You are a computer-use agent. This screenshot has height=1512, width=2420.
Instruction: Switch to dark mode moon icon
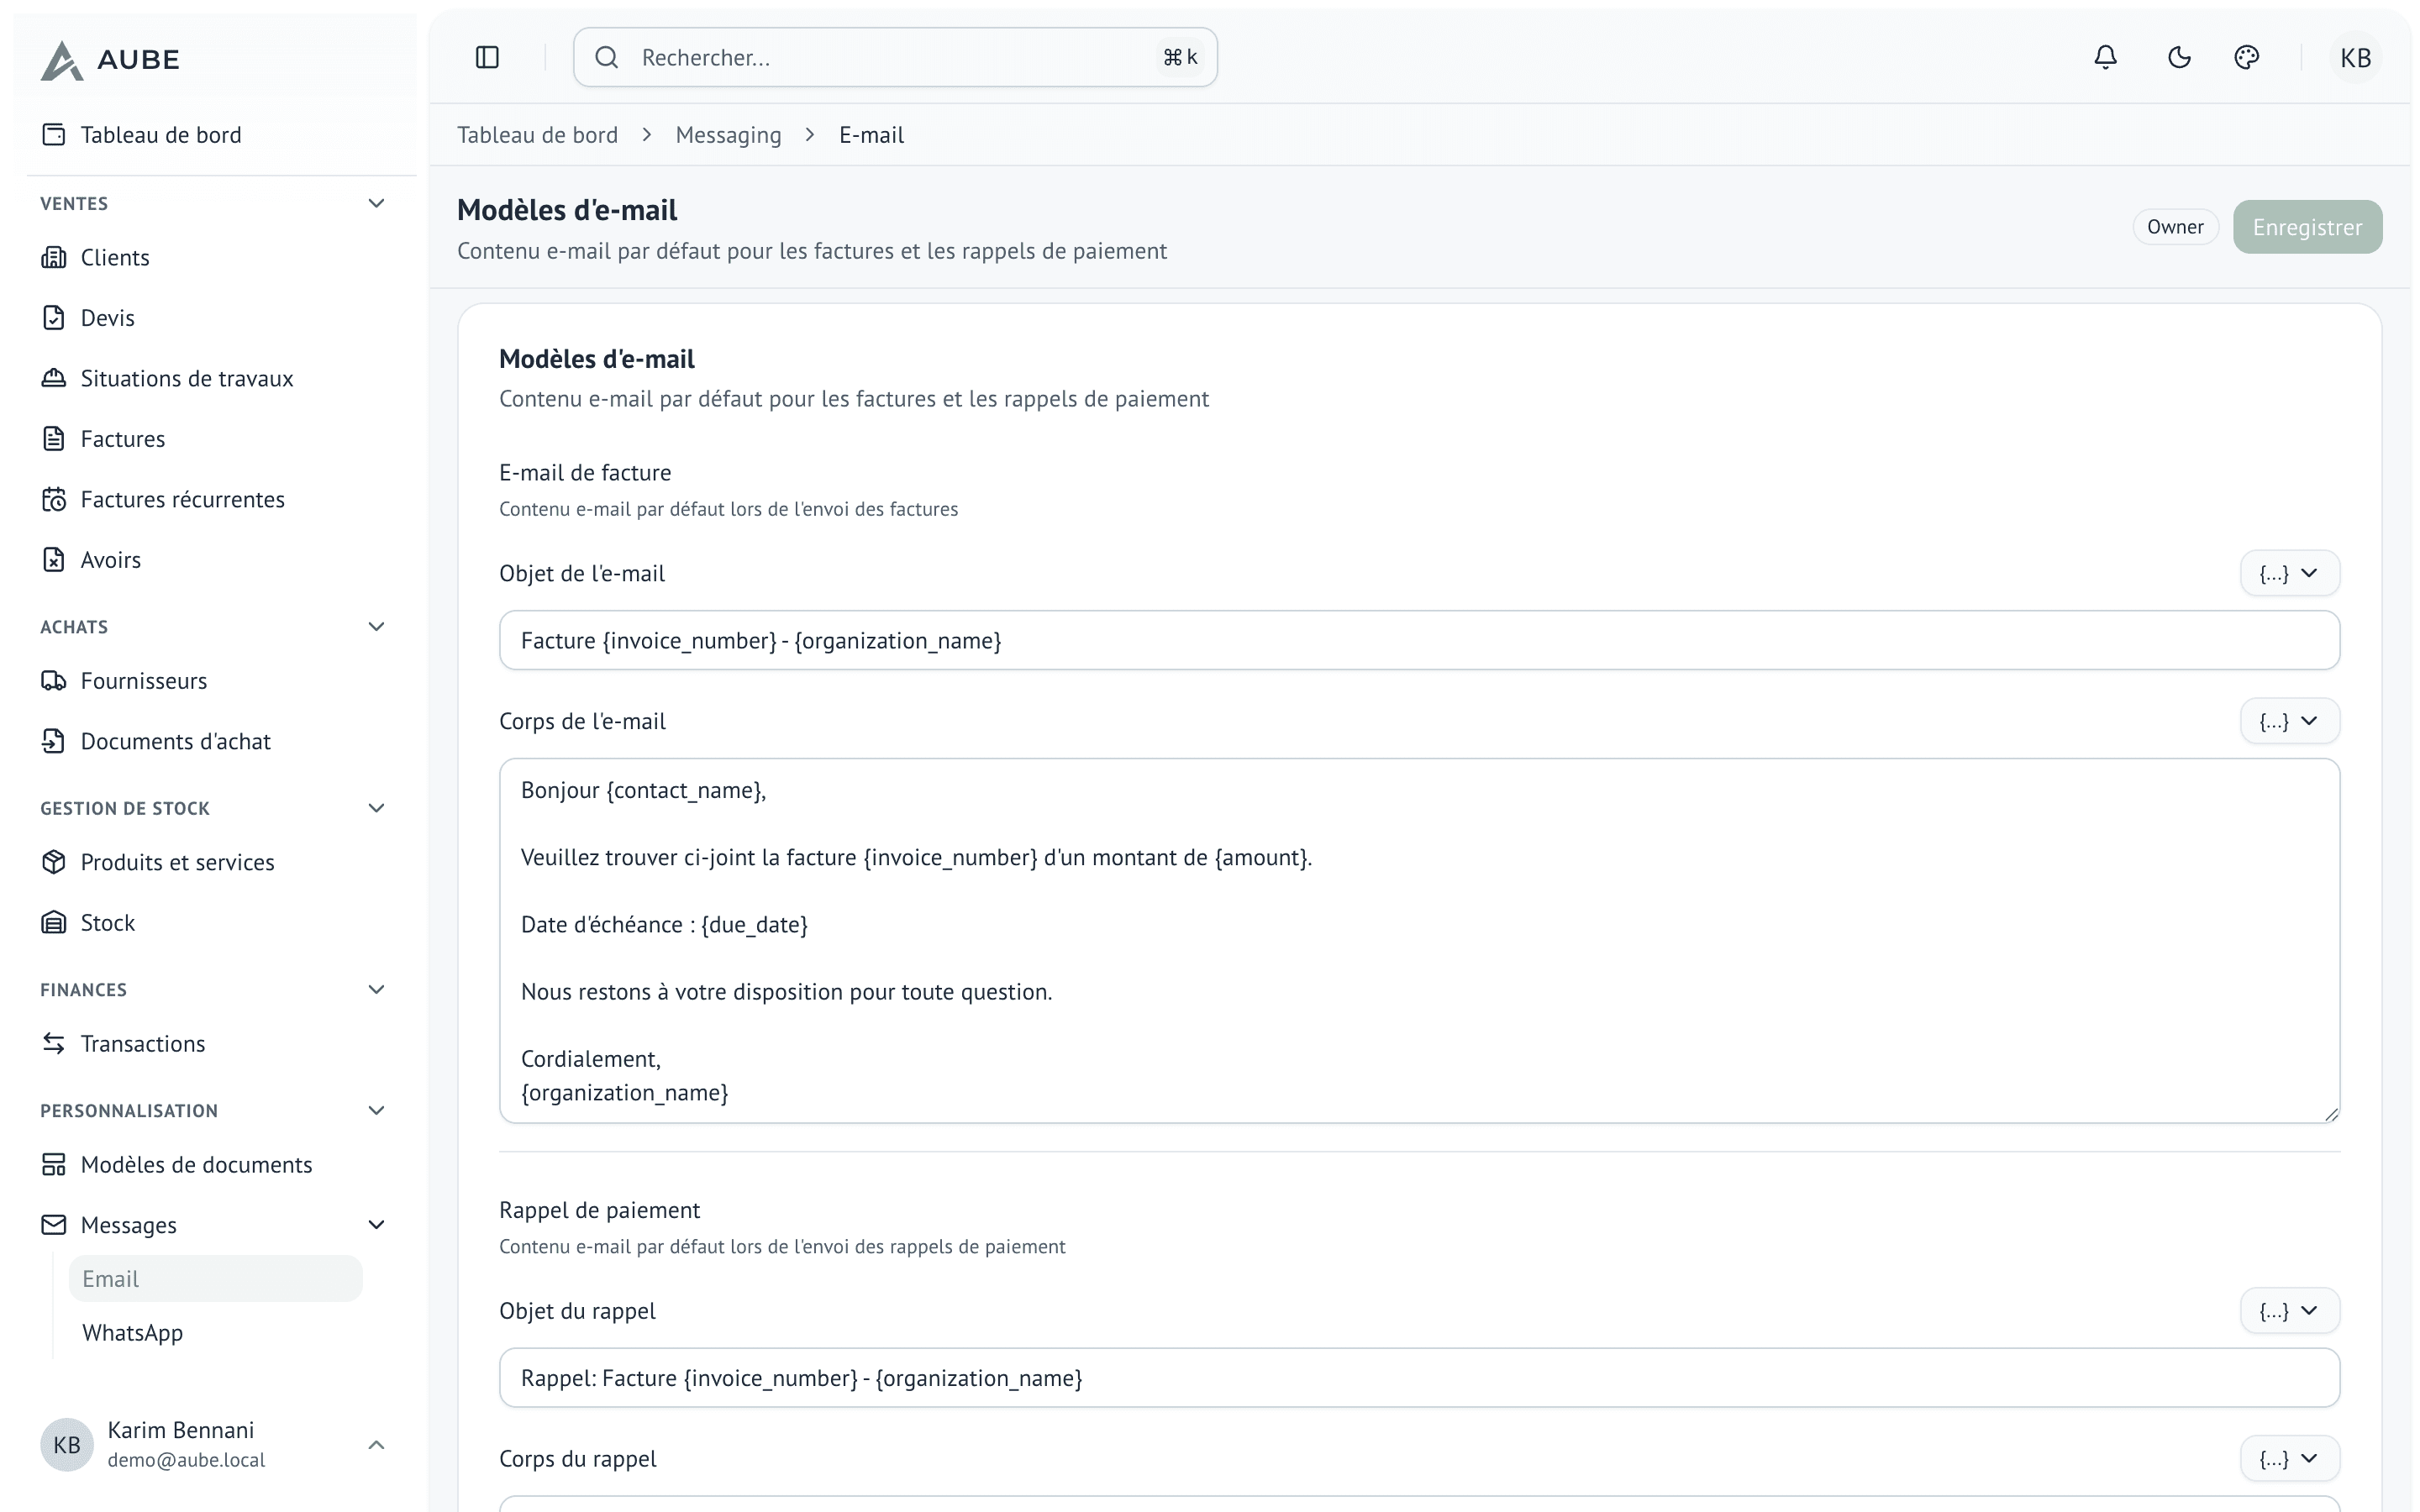pyautogui.click(x=2179, y=57)
